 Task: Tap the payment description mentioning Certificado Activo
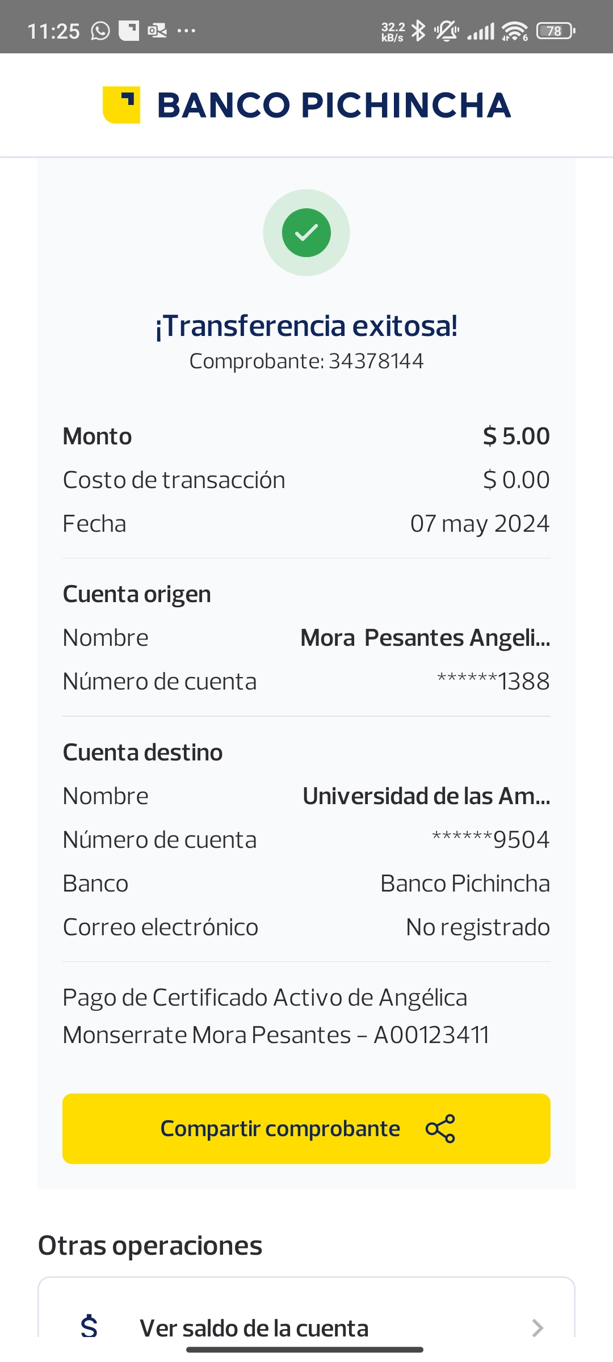point(276,1016)
